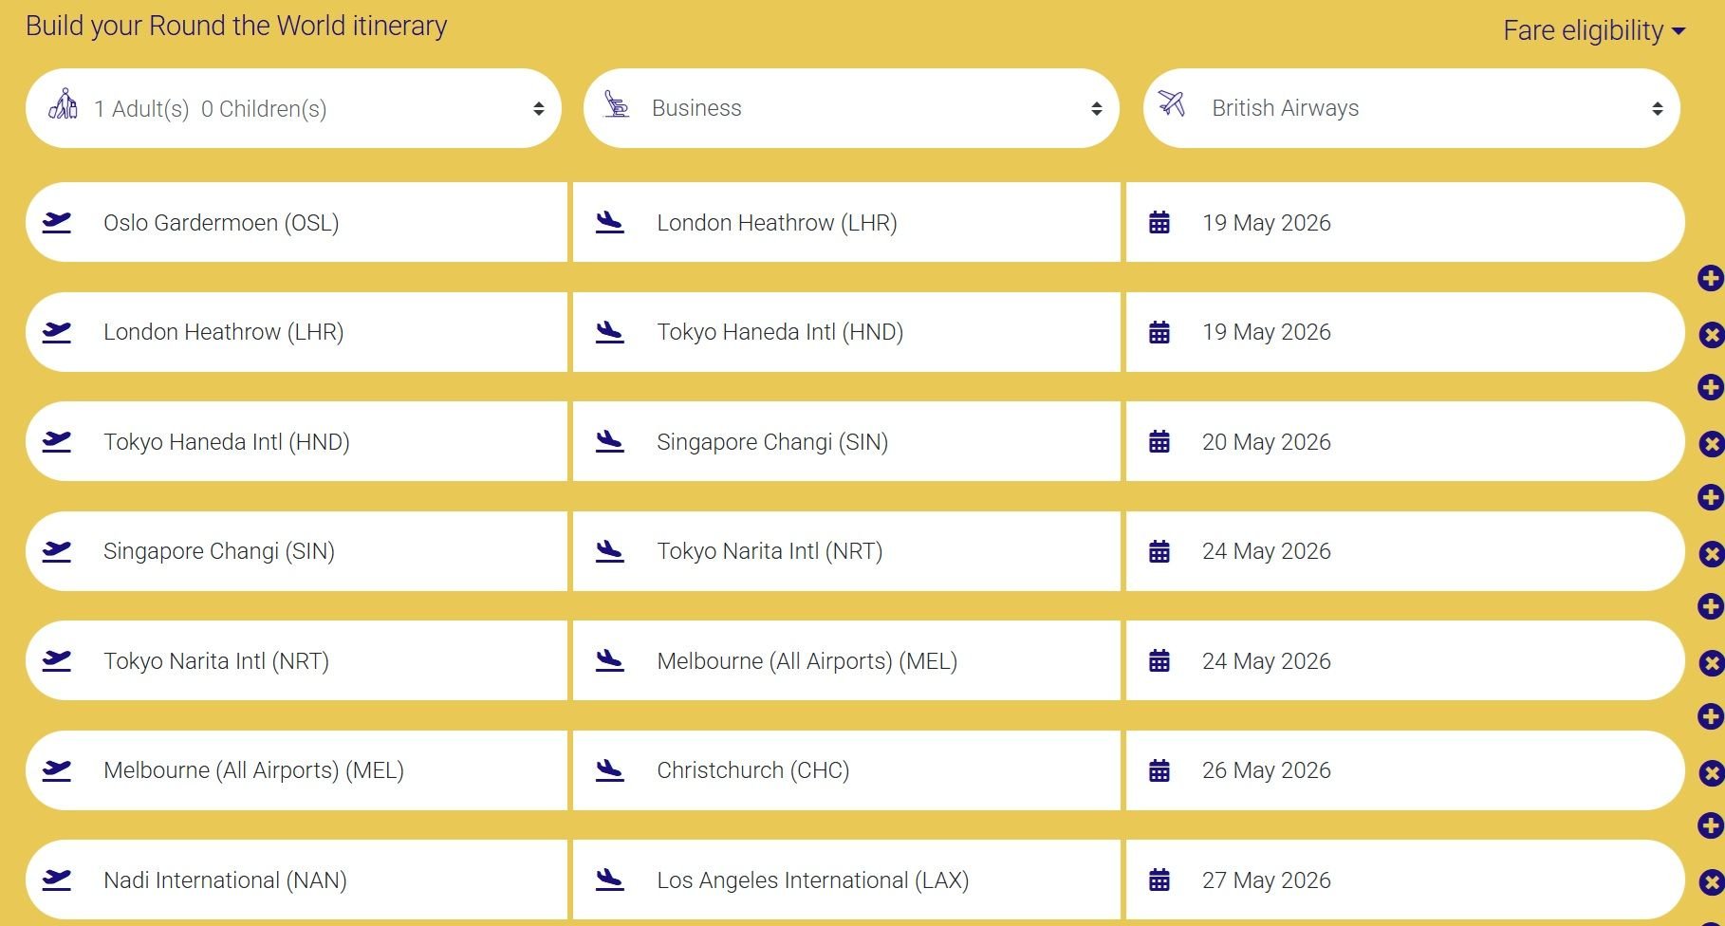The height and width of the screenshot is (926, 1725).
Task: Click the arrival plane icon for Tokyo Haneda
Action: click(611, 331)
